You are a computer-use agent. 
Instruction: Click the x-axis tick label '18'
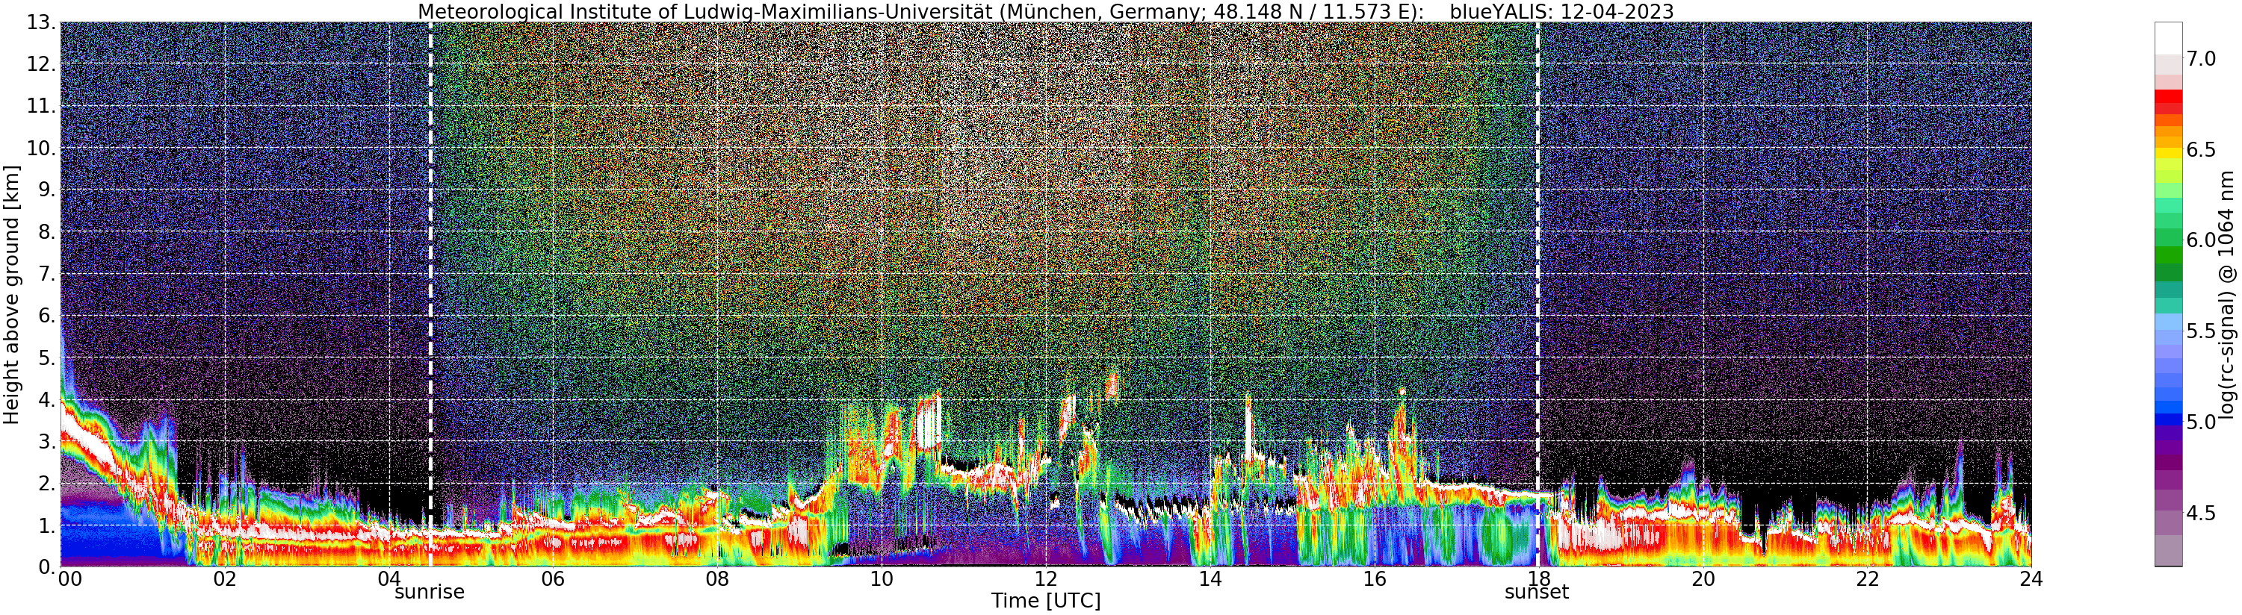click(1538, 579)
